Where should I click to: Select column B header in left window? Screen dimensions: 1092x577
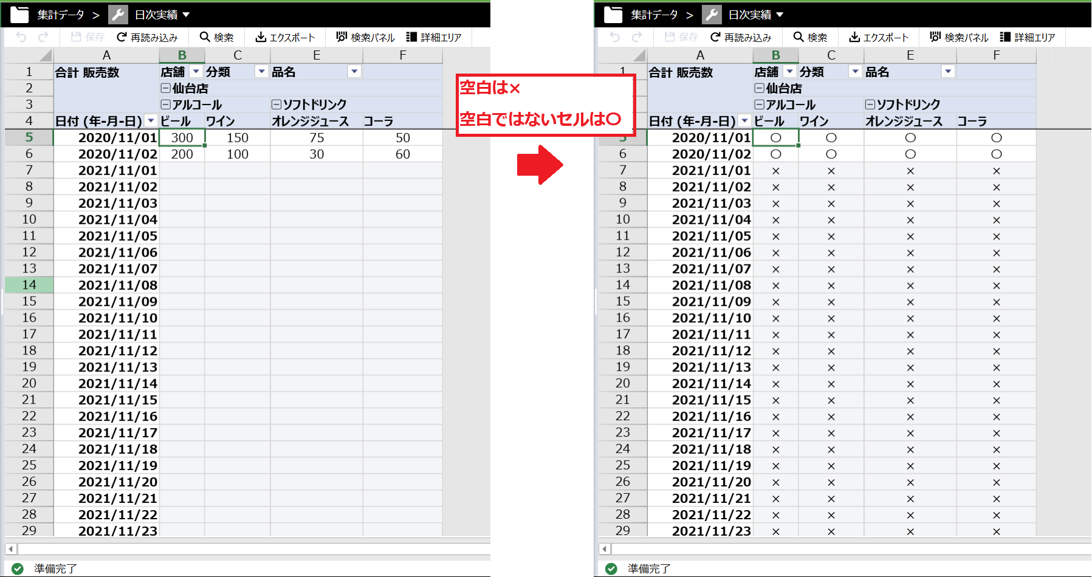182,55
